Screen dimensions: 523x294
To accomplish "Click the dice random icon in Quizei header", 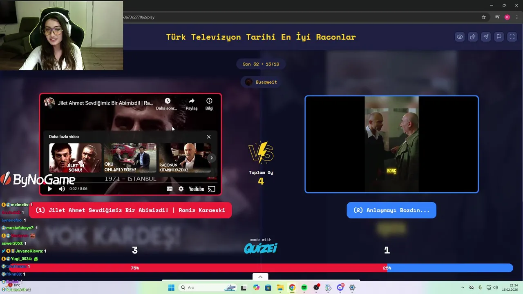I will tap(473, 37).
